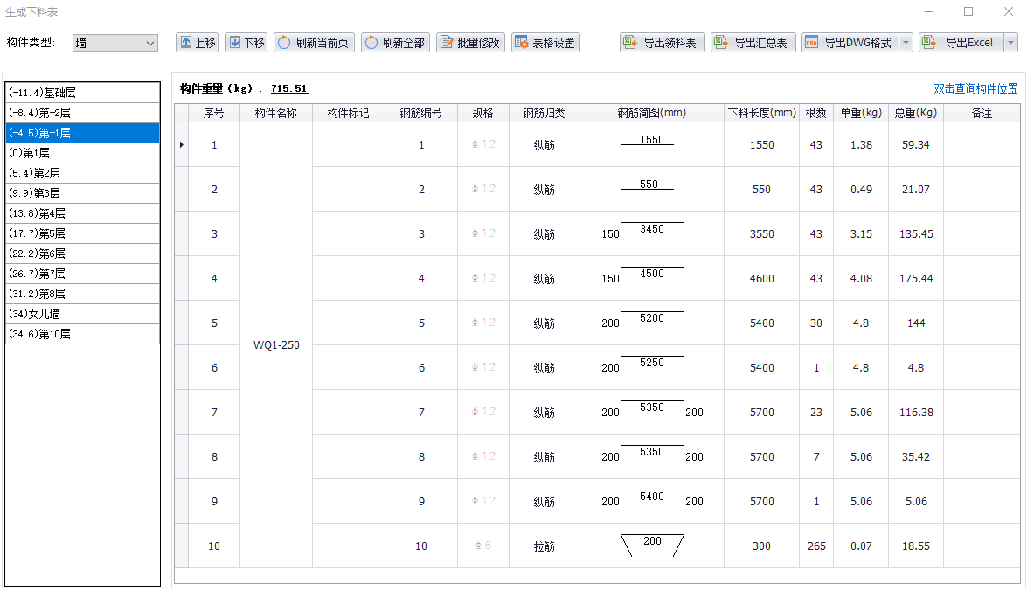Open the 构件类型 combo box

(x=115, y=43)
